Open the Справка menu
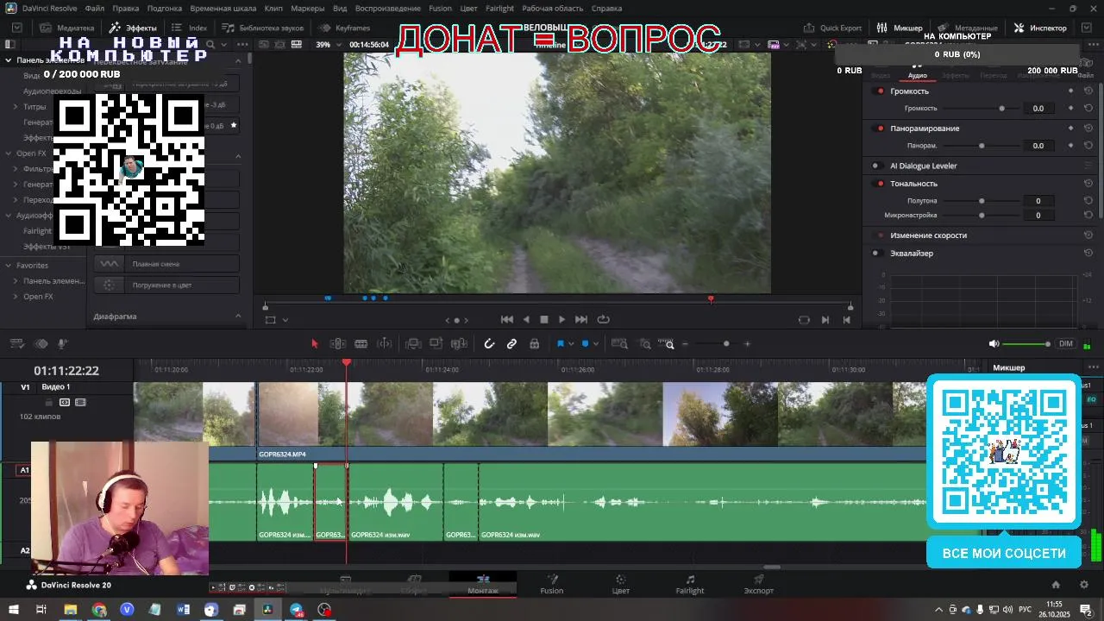The width and height of the screenshot is (1104, 621). coord(607,8)
